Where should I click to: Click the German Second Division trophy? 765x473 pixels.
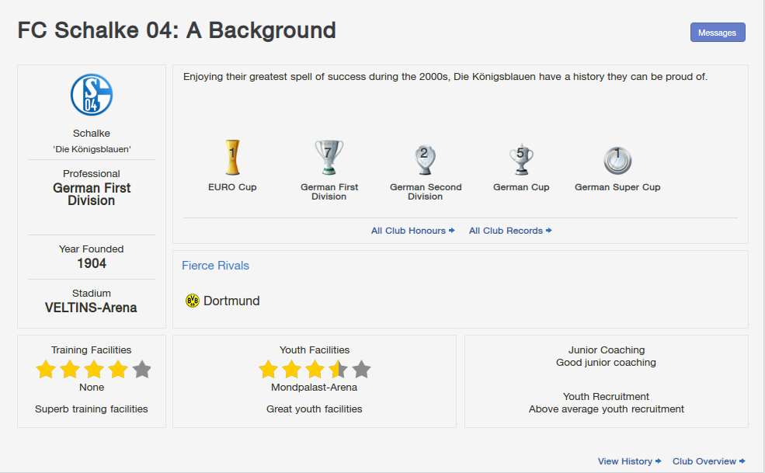[425, 158]
